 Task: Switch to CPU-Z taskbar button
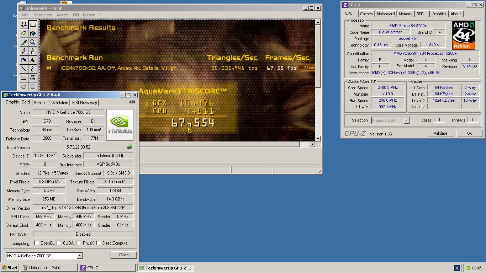point(107,268)
